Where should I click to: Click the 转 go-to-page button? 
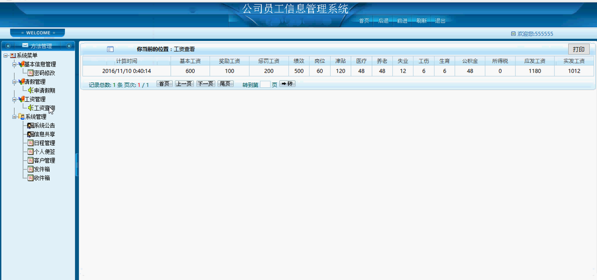pyautogui.click(x=287, y=84)
